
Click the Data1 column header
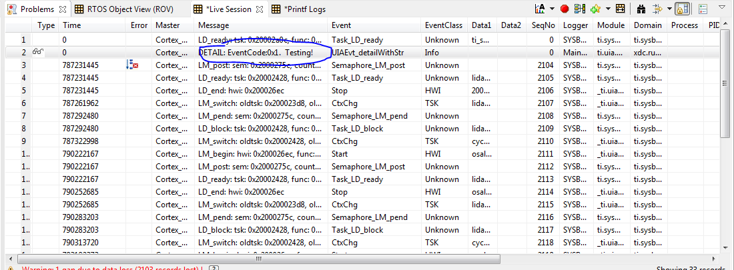[482, 25]
